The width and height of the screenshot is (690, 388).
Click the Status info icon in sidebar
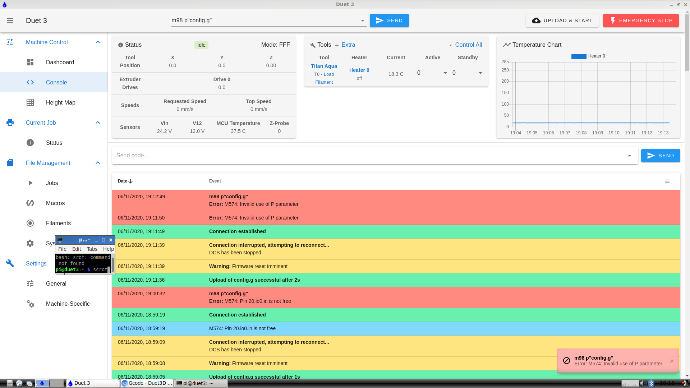(x=30, y=143)
